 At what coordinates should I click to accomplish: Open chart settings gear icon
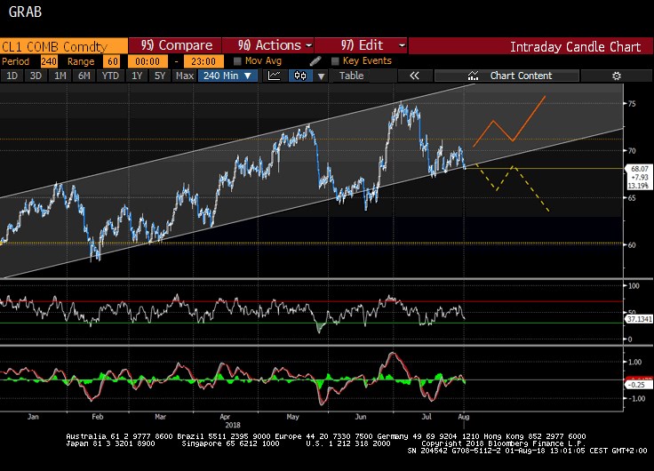tap(635, 76)
